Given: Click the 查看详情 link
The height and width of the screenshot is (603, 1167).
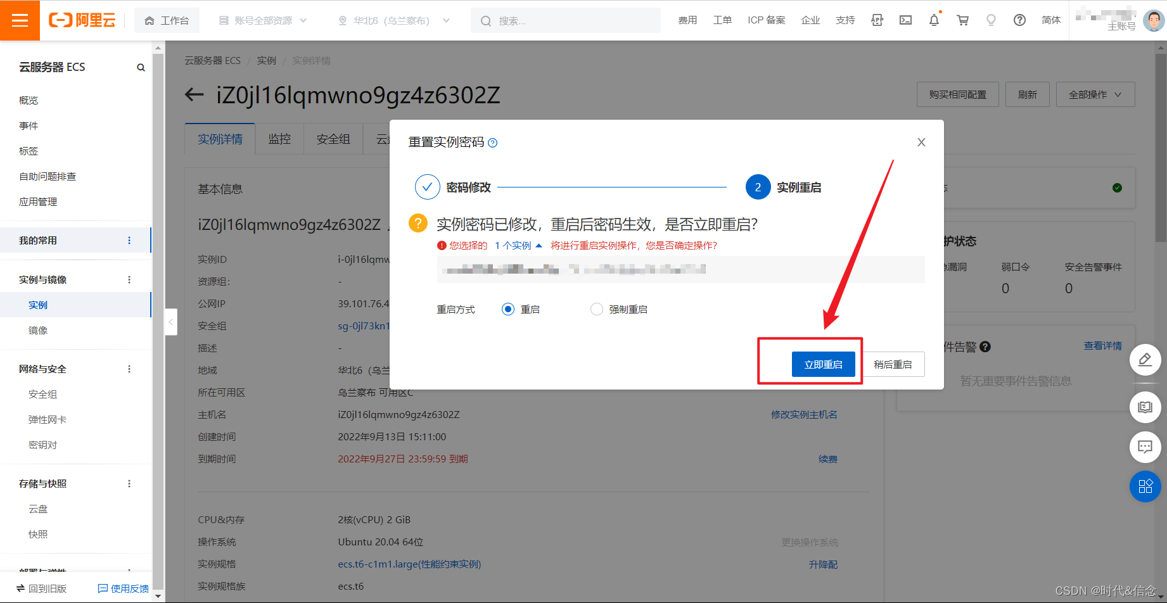Looking at the screenshot, I should 1102,346.
